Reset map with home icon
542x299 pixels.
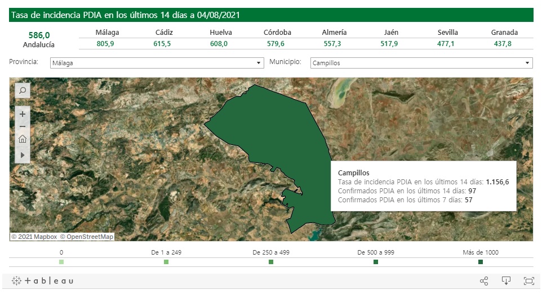[23, 139]
